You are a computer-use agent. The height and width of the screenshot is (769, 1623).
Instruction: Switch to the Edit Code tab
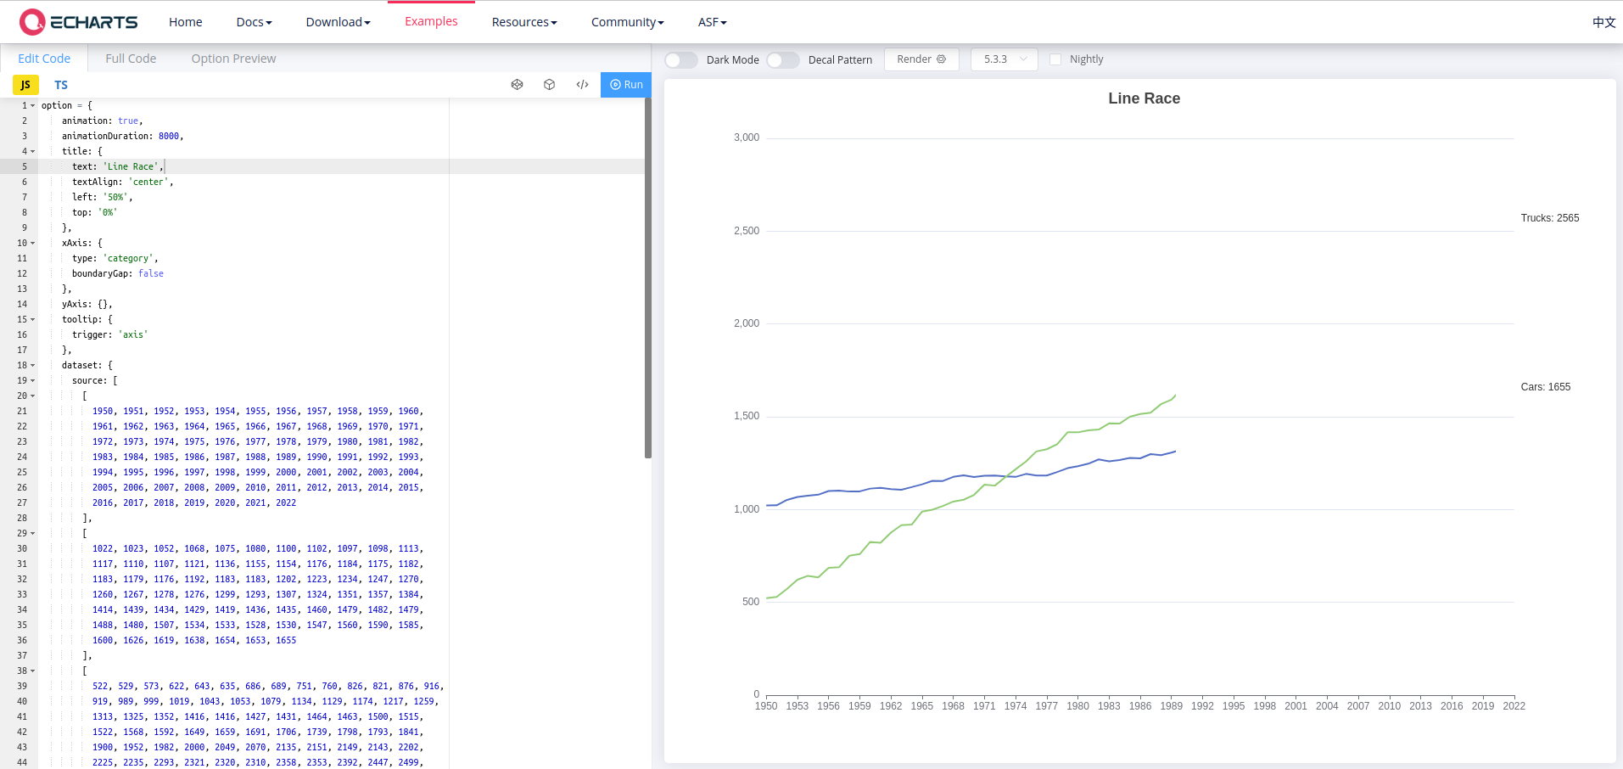[x=44, y=59]
